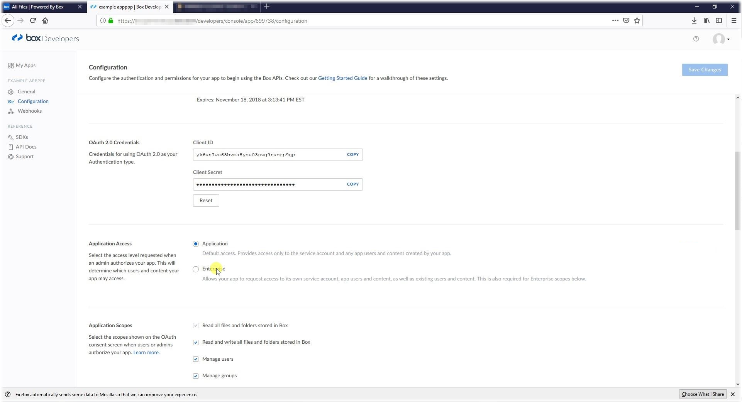742x402 pixels.
Task: Select the Enterprise access radio button
Action: (x=196, y=269)
